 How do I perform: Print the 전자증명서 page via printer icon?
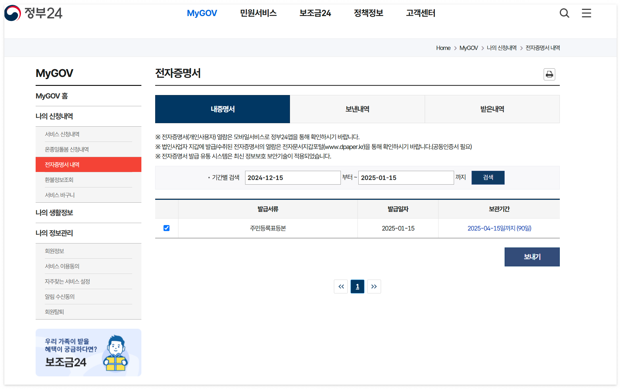click(549, 74)
